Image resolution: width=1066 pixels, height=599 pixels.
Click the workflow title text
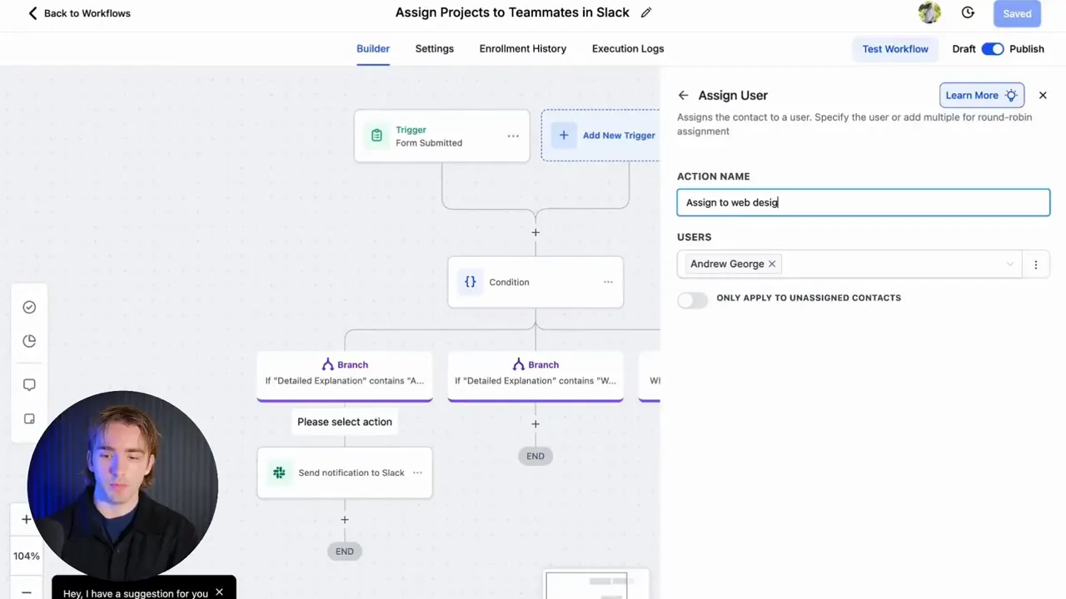pos(512,12)
